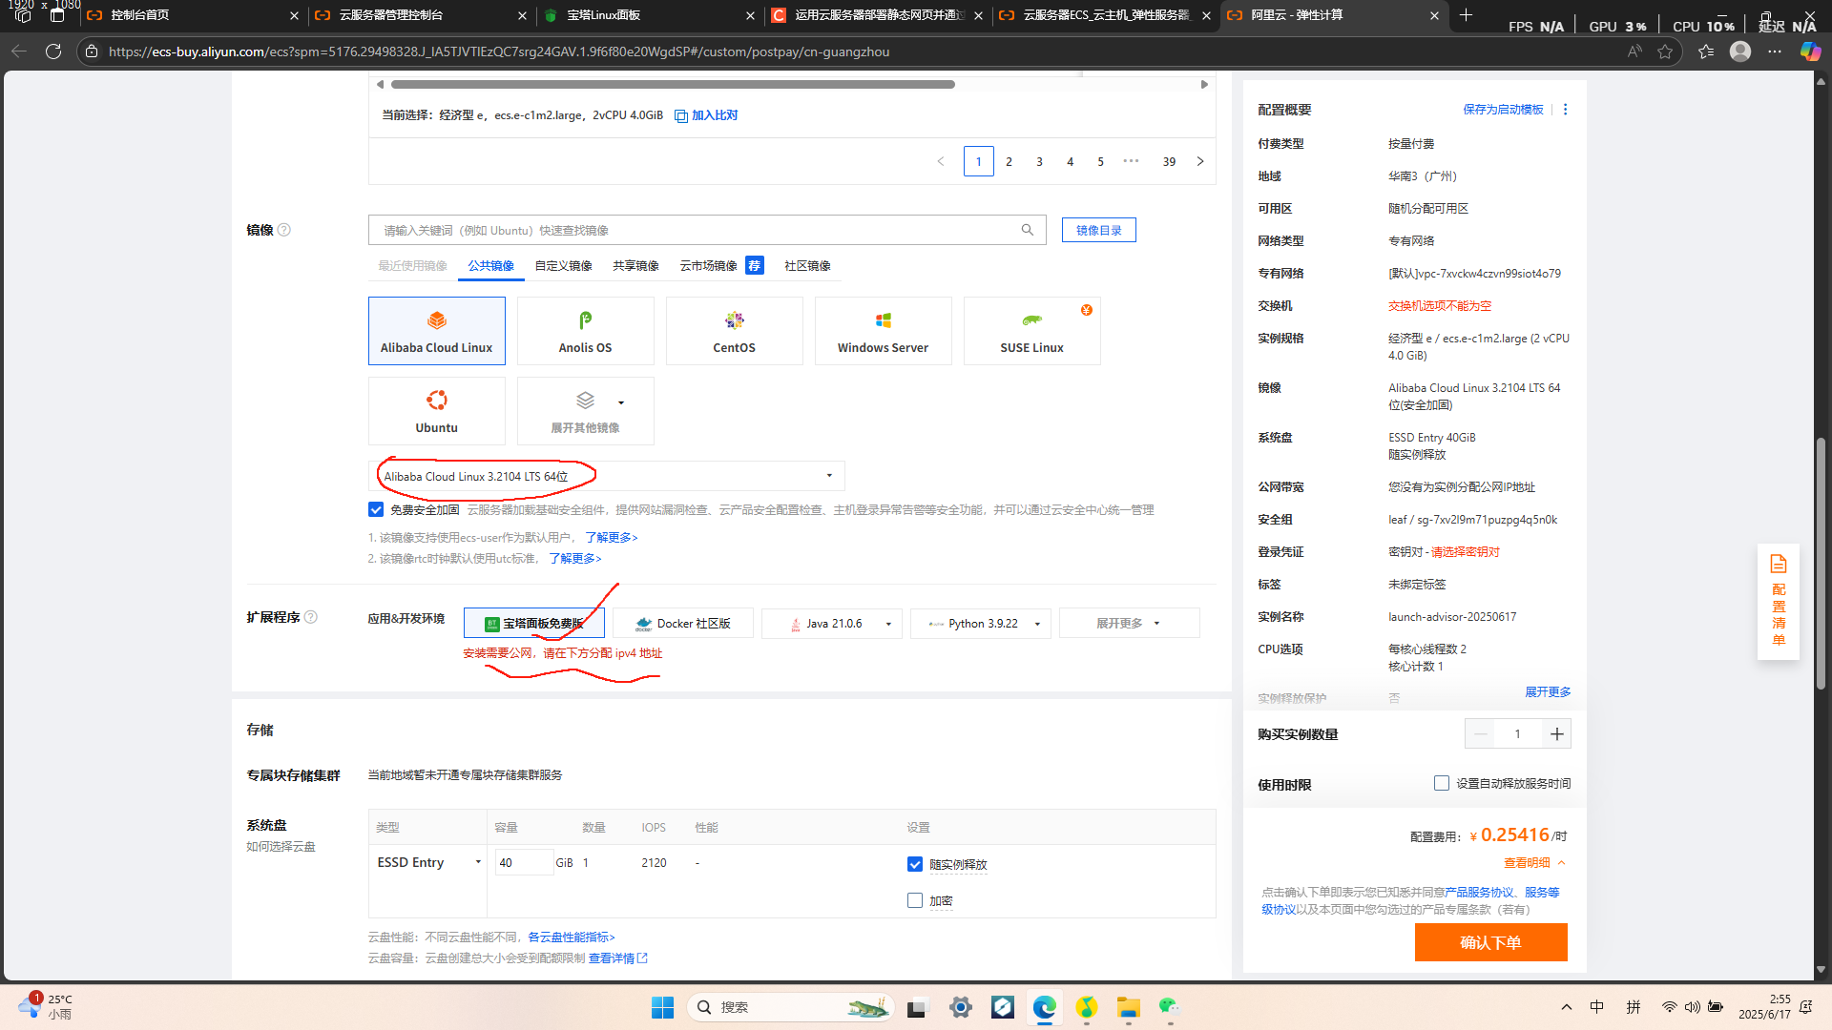Select Windows Server image card
Image resolution: width=1832 pixels, height=1030 pixels.
[x=884, y=331]
